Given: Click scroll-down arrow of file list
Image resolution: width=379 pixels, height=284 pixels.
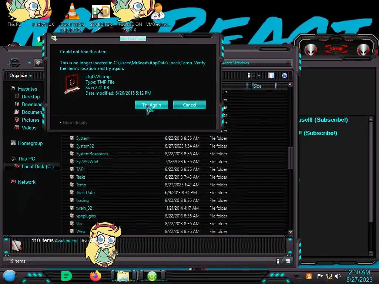Looking at the screenshot, I should pyautogui.click(x=290, y=232).
